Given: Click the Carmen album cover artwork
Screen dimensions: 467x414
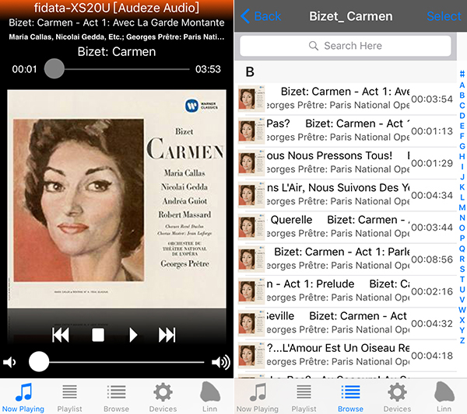Looking at the screenshot, I should [117, 199].
